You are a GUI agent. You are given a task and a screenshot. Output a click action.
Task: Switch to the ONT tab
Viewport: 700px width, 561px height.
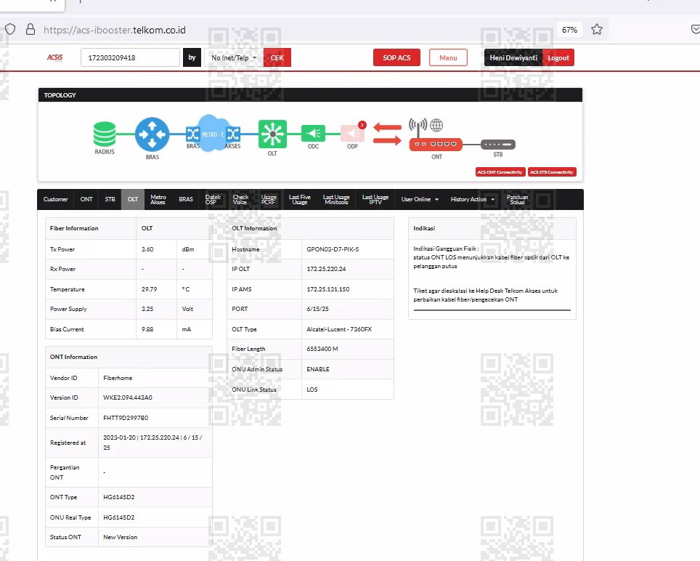(86, 199)
